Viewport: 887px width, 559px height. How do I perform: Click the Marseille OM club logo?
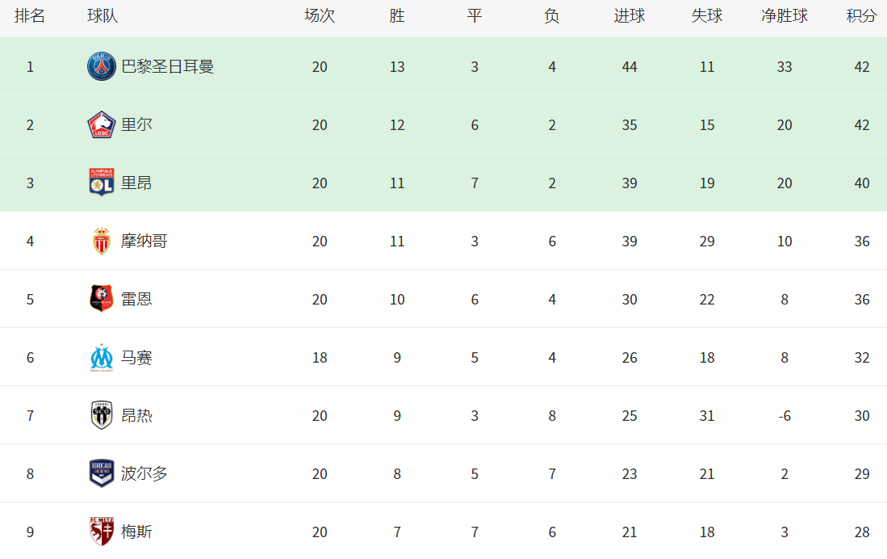pos(102,358)
